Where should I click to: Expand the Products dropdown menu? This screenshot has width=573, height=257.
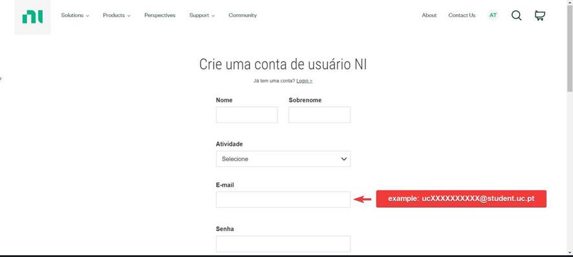click(116, 16)
